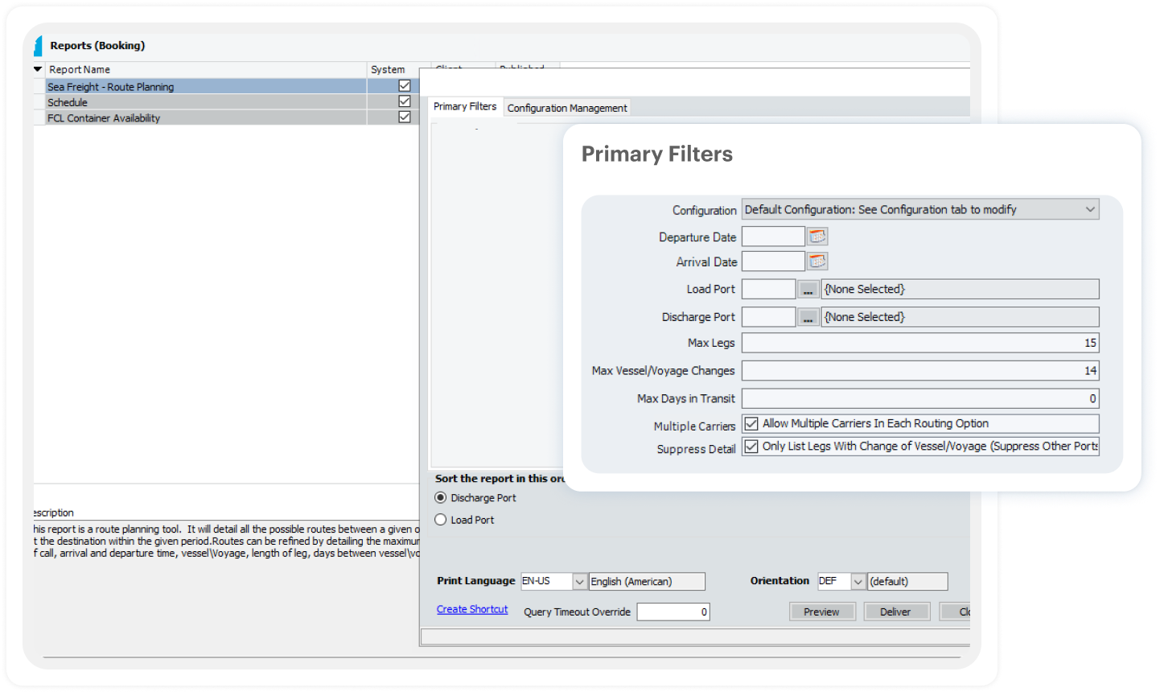Toggle the Allow Multiple Carriers checkbox
The image size is (1160, 692).
(751, 424)
